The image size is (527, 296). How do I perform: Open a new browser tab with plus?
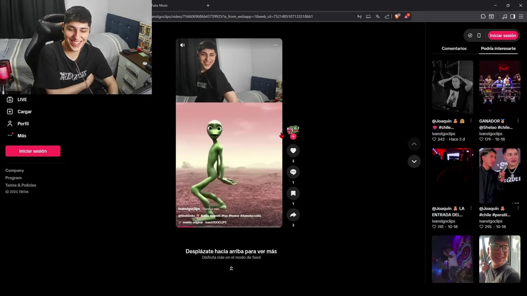[x=208, y=5]
